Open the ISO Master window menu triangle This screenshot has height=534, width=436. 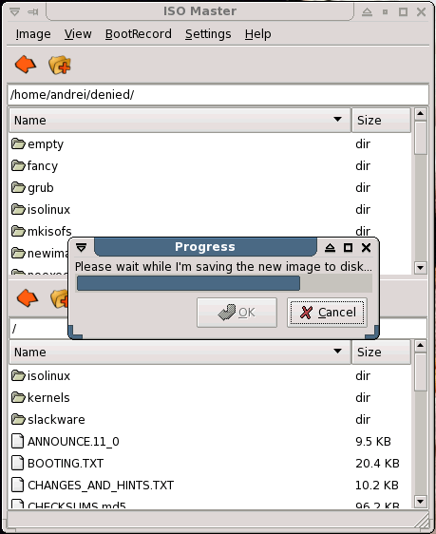pos(15,12)
